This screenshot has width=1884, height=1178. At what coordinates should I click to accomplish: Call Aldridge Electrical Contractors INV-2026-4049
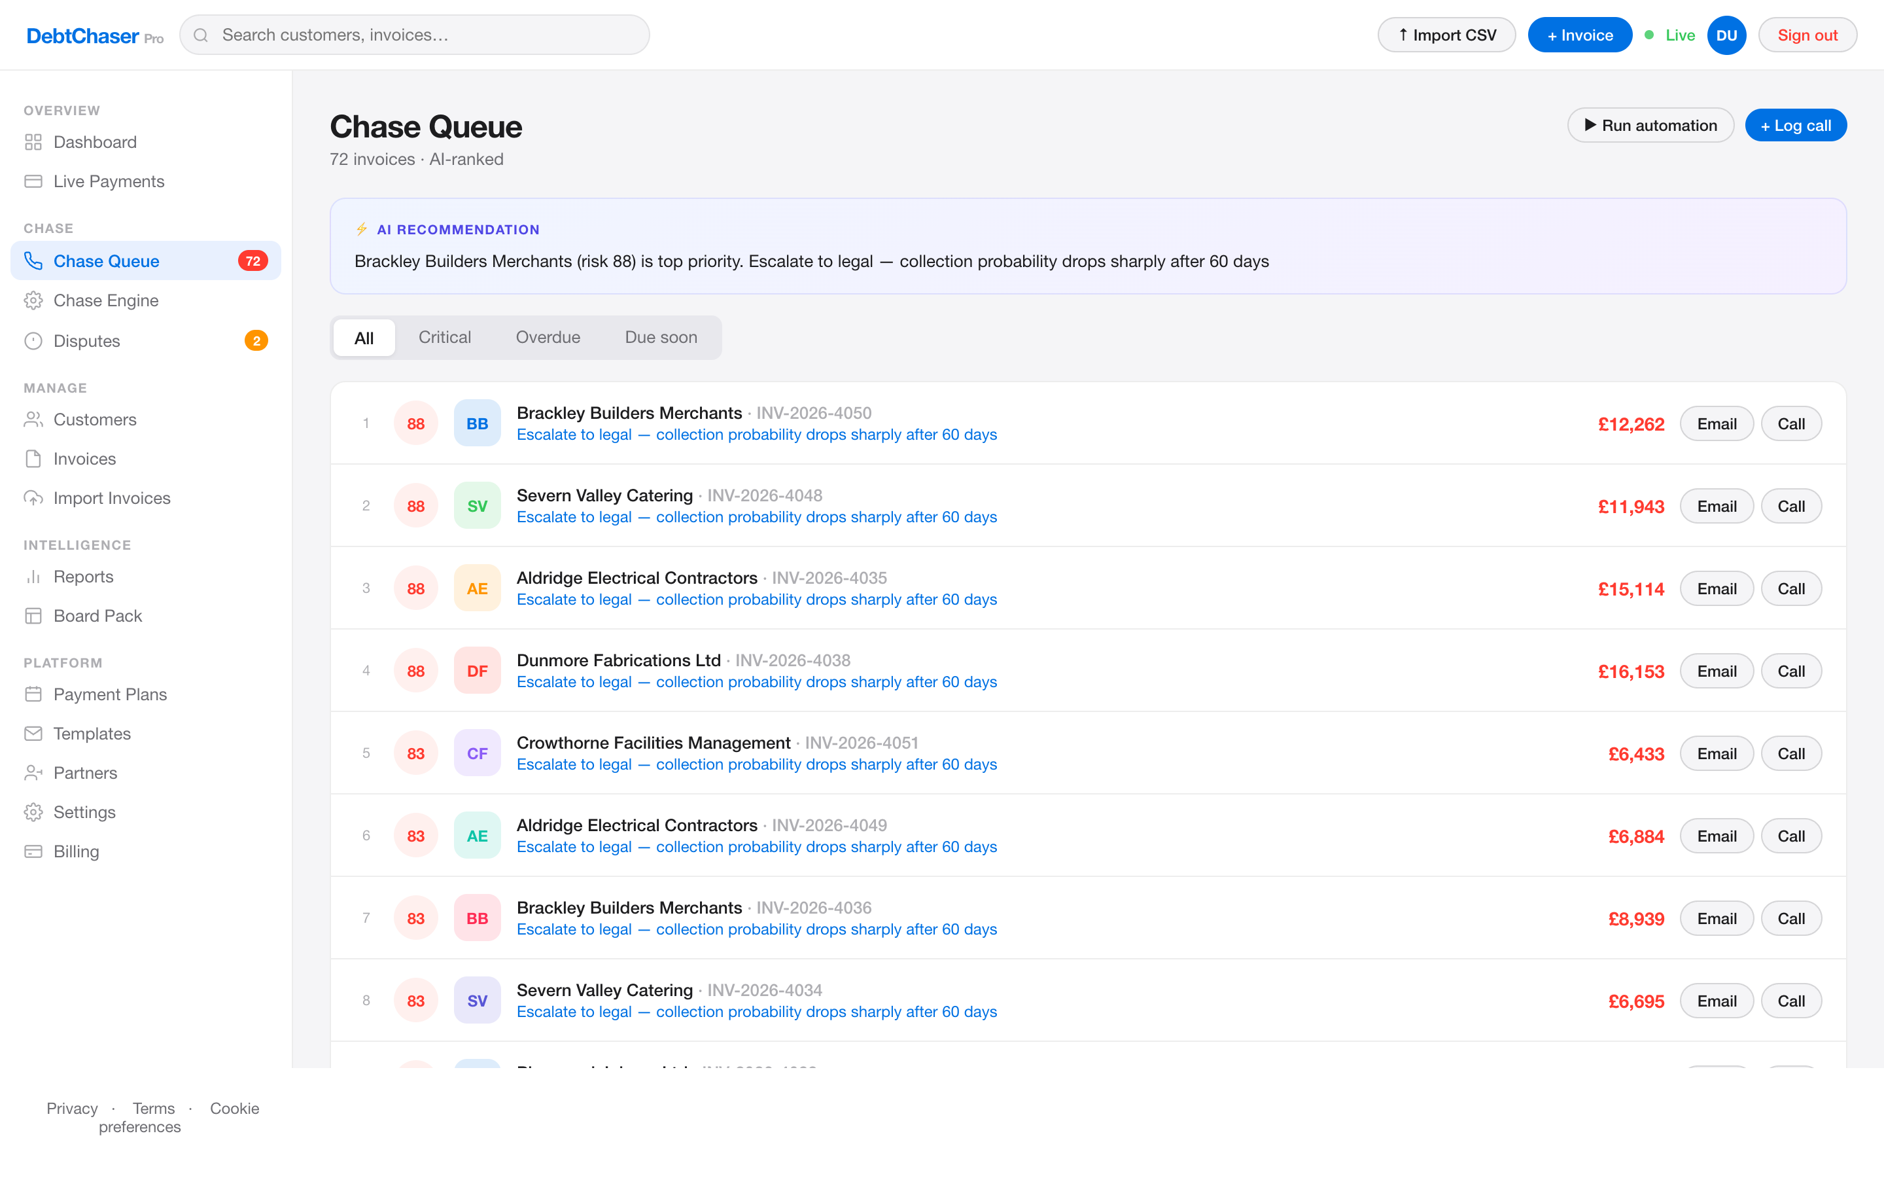1790,836
